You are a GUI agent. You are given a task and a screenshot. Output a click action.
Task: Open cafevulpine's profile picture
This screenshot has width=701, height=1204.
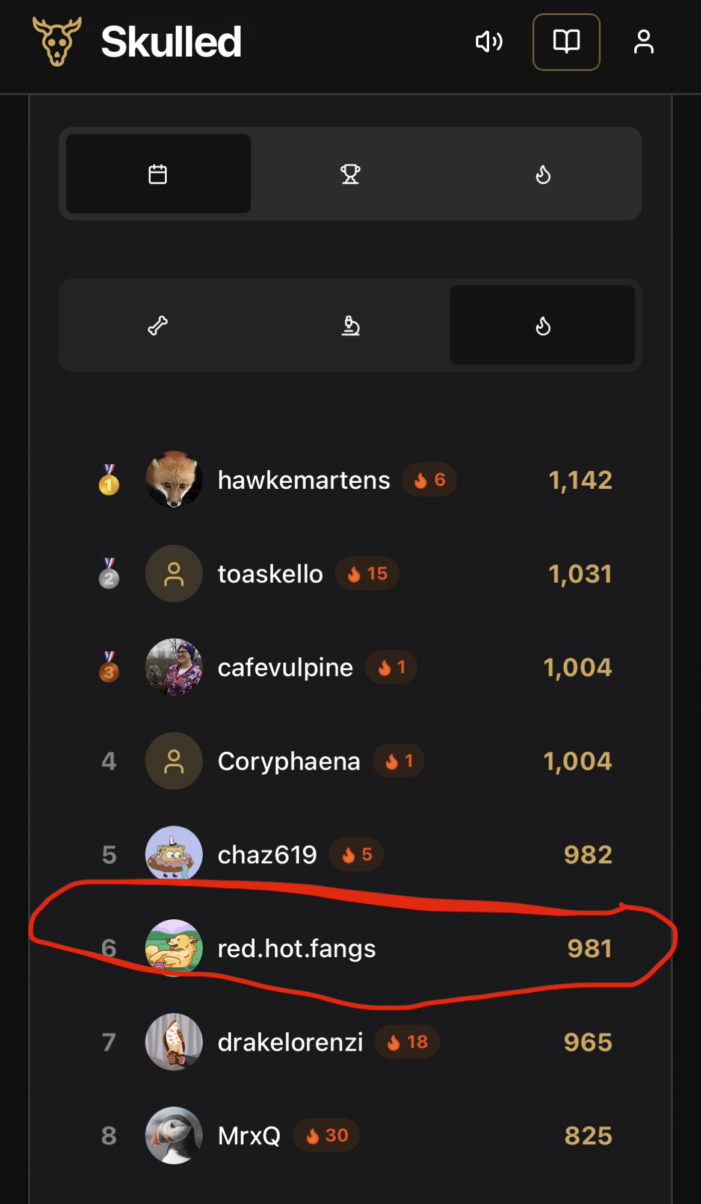174,667
